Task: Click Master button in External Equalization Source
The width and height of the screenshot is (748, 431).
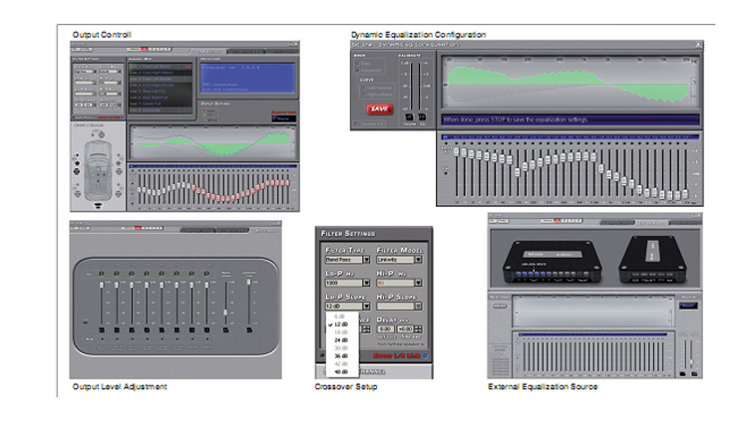Action: [x=688, y=306]
